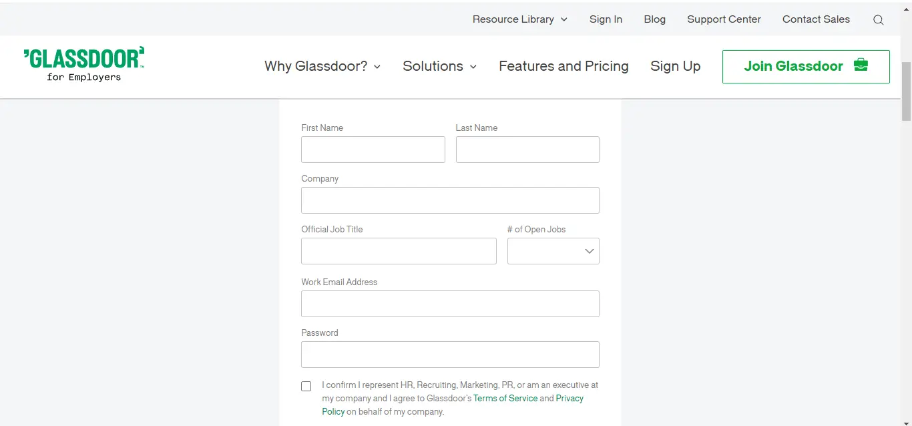
Task: Open the Glassdoor for Employers logo
Action: tap(84, 64)
